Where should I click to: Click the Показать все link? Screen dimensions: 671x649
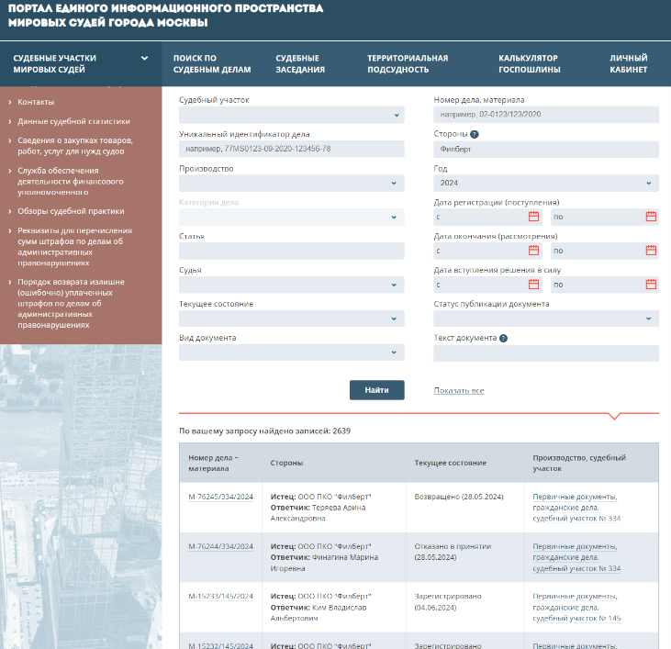coord(458,391)
